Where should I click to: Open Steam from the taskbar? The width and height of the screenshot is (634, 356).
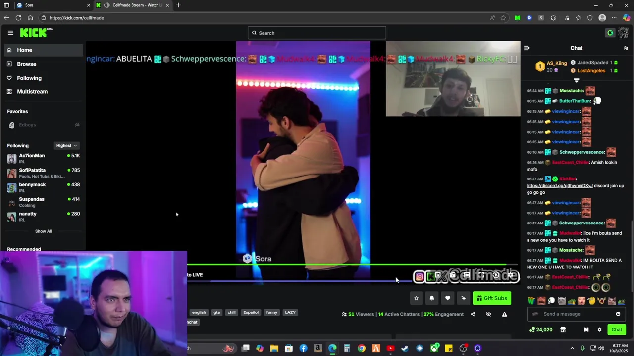coord(405,348)
